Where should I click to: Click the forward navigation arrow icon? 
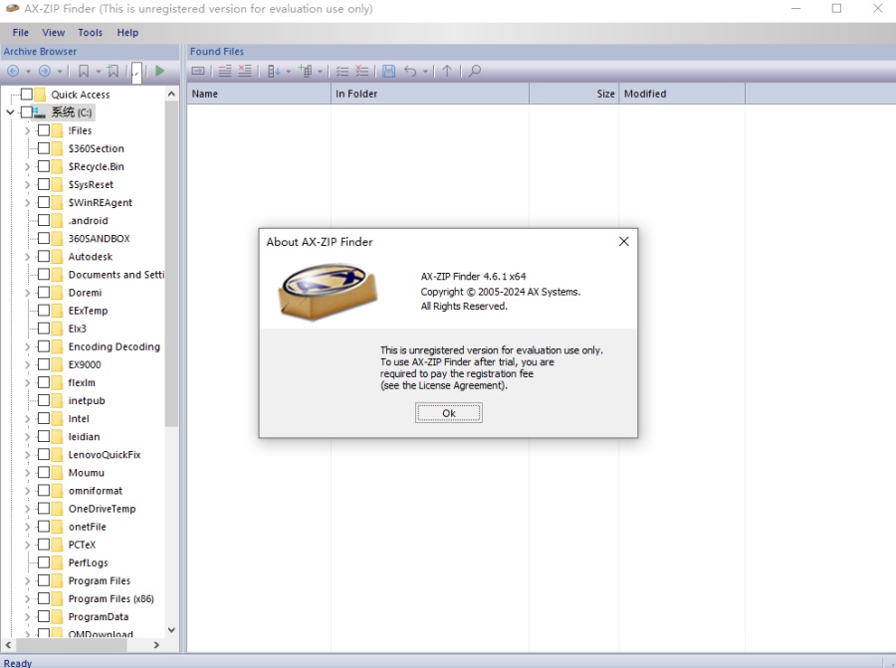[44, 71]
